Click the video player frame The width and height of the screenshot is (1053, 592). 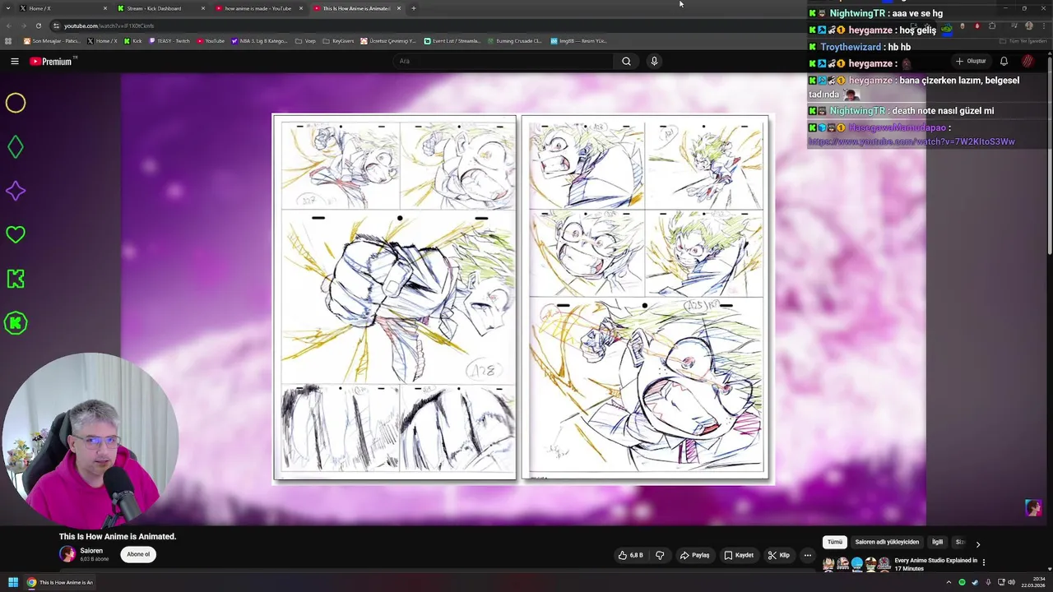pos(523,298)
